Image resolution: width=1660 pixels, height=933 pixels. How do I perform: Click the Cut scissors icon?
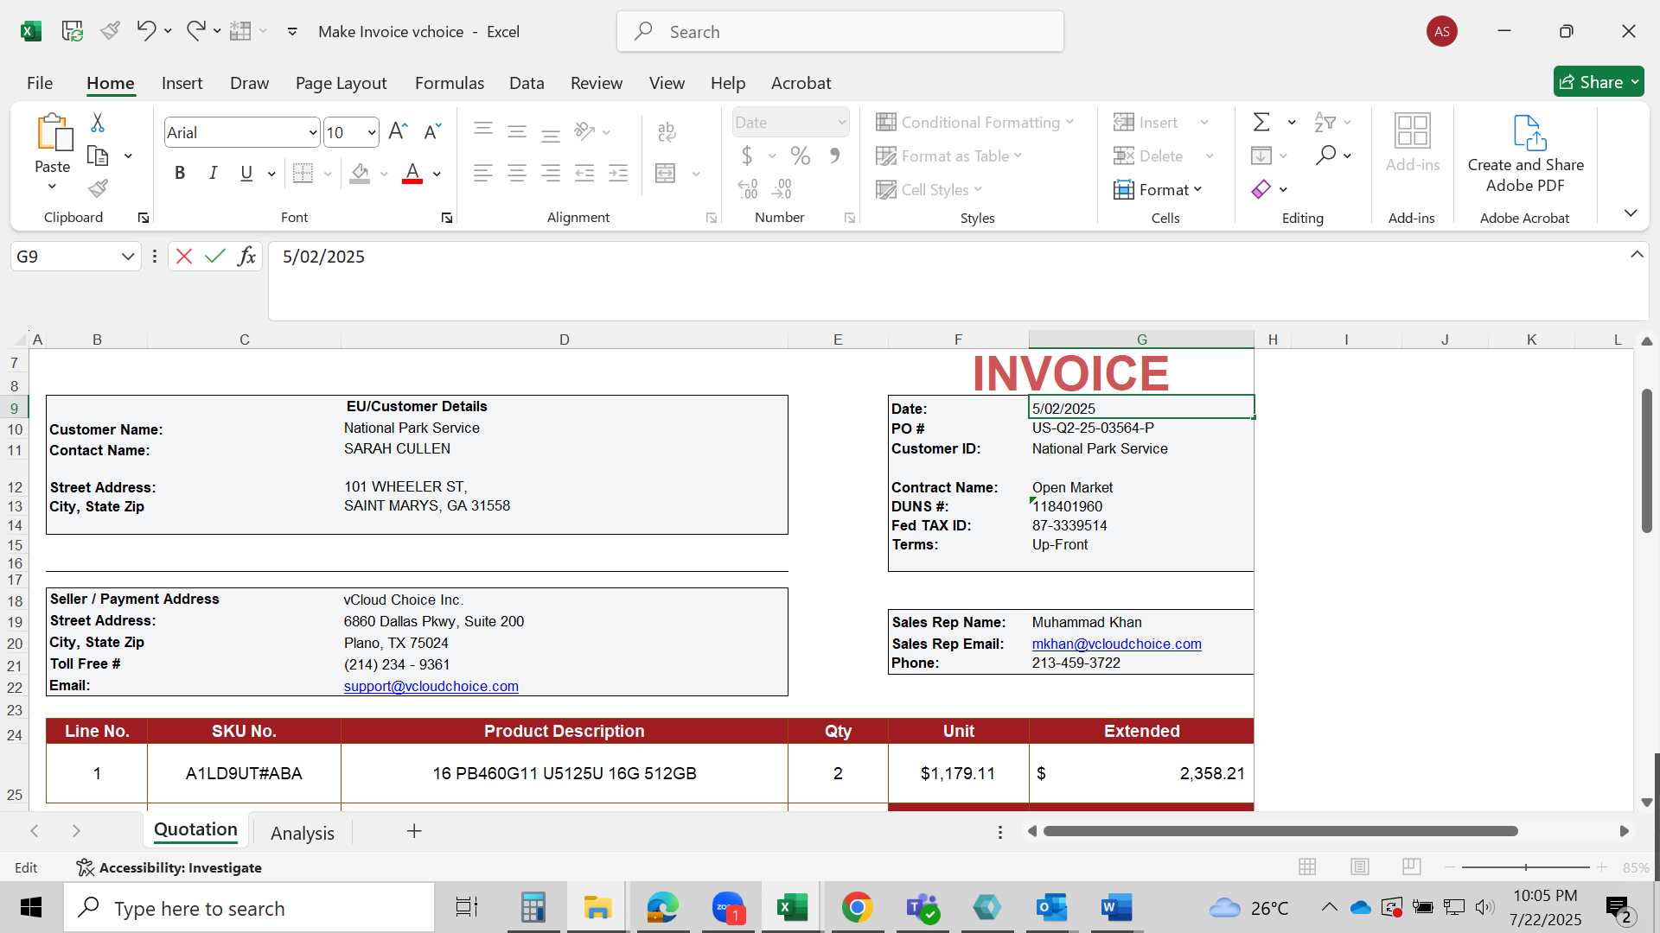pos(98,123)
